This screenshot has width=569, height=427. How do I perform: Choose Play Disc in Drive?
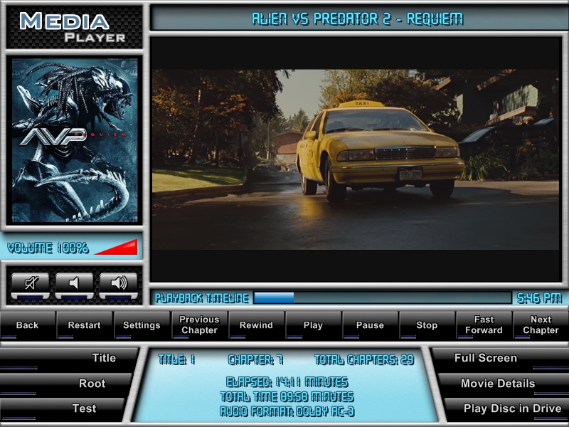[x=507, y=408]
